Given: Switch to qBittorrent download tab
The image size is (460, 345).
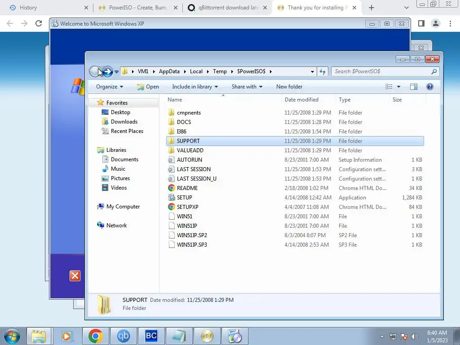Looking at the screenshot, I should coord(227,8).
